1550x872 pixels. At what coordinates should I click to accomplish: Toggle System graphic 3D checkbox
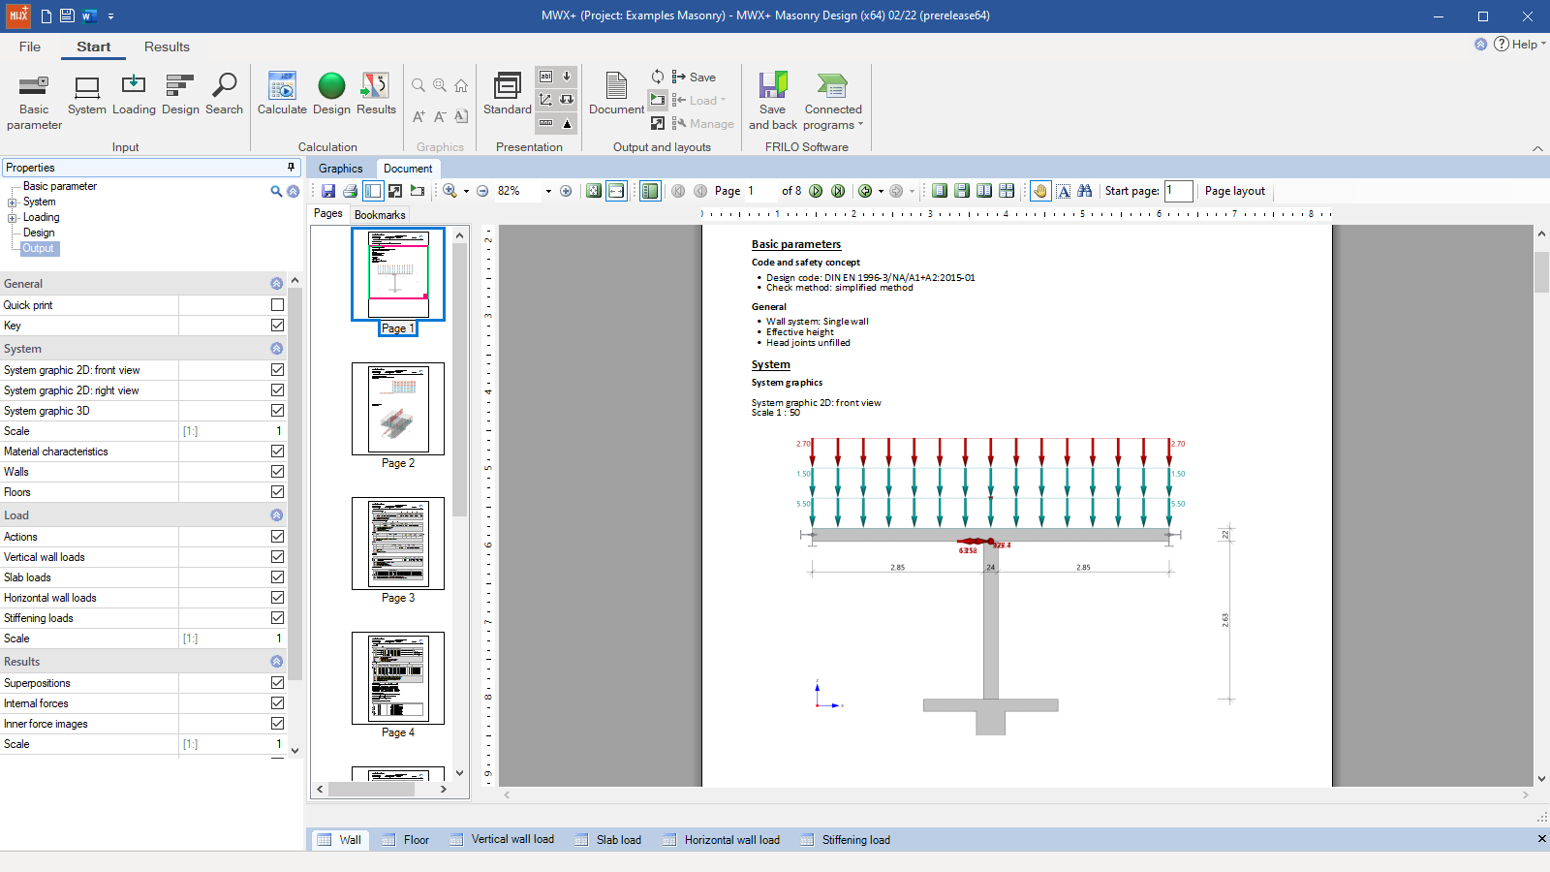pos(277,411)
